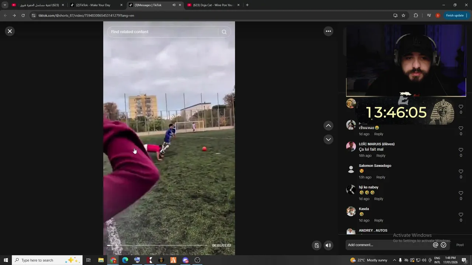Screen dimensions: 472x265
Task: Open Task View on the taskbar
Action: coord(88,260)
